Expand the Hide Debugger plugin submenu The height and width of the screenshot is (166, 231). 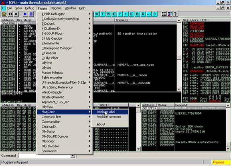click(65, 14)
